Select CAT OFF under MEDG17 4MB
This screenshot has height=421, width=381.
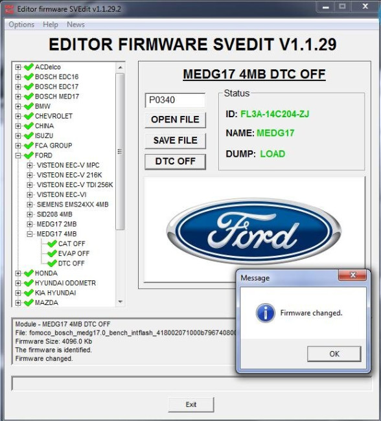click(72, 244)
